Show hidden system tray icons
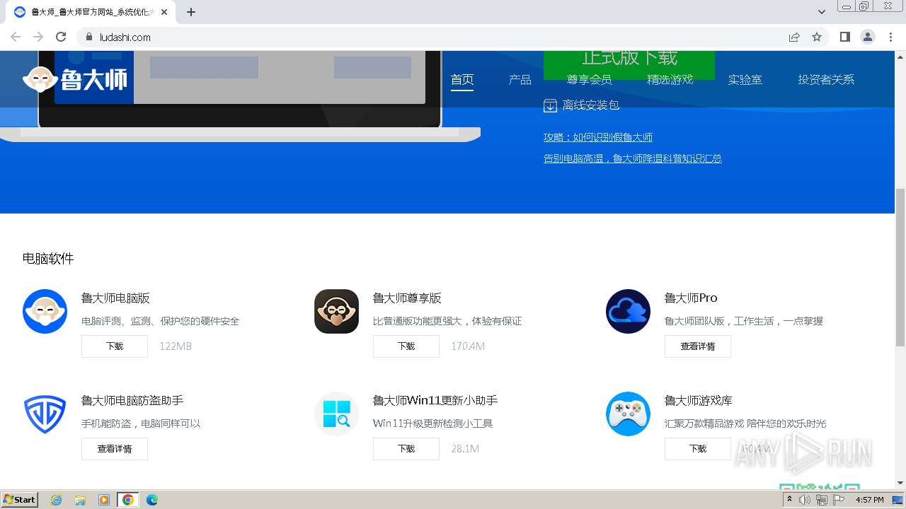 (789, 500)
